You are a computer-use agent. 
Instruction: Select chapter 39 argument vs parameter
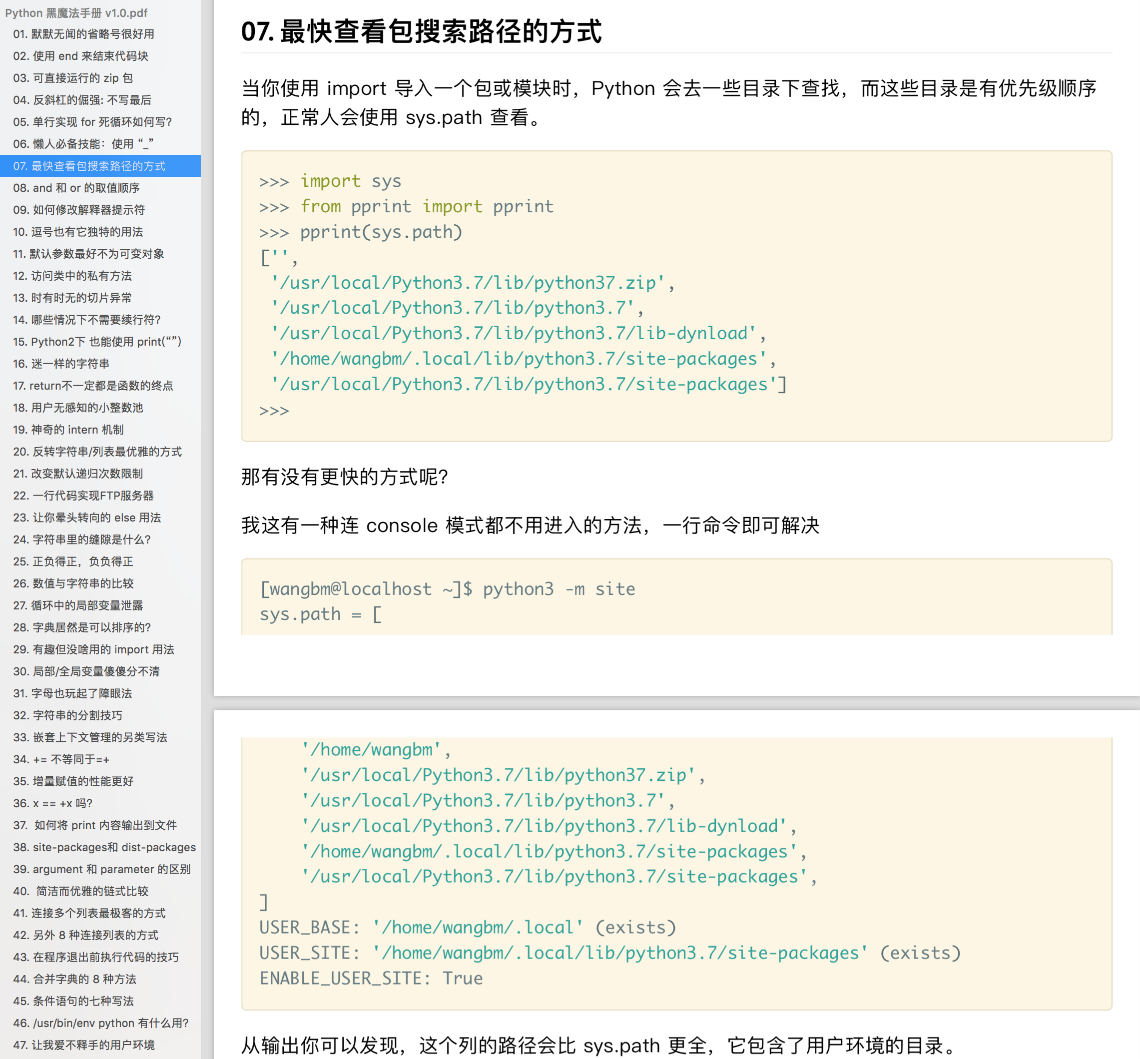101,869
